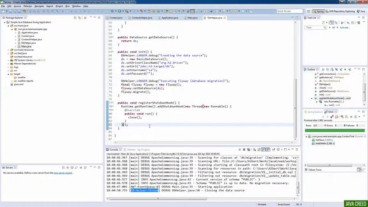This screenshot has height=207, width=368.
Task: Click the Activate link in Task List
Action: click(344, 28)
